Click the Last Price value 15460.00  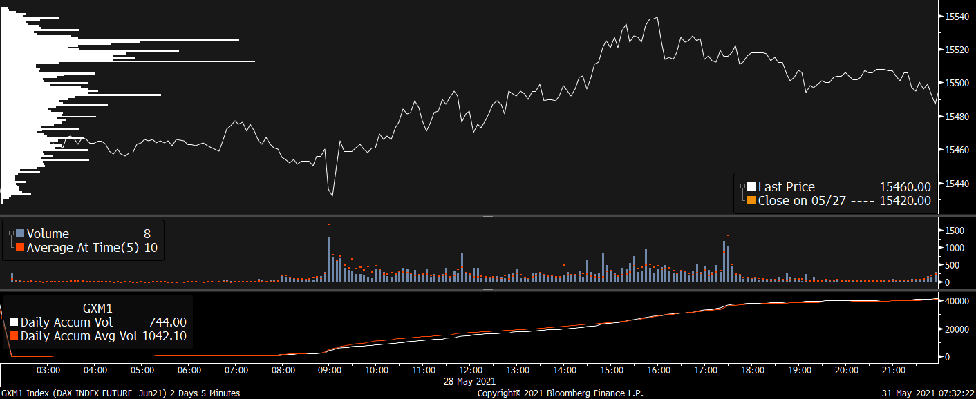(905, 186)
